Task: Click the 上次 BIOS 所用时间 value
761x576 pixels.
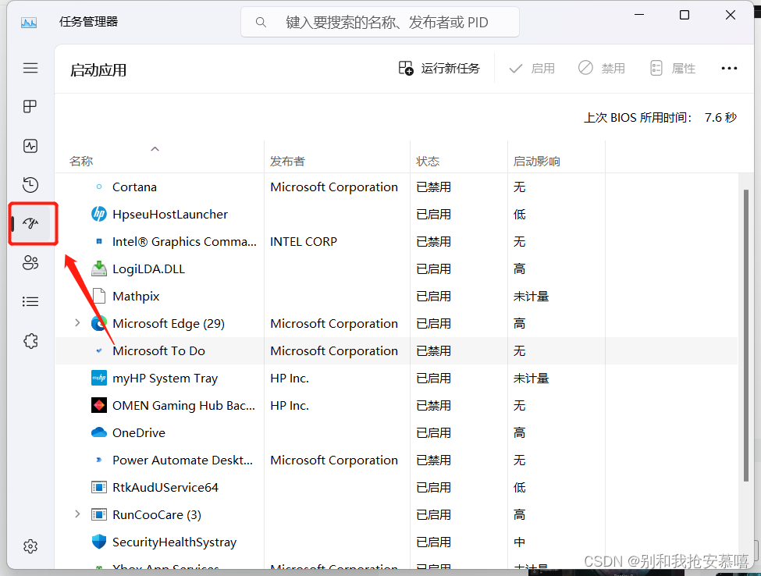Action: [720, 117]
